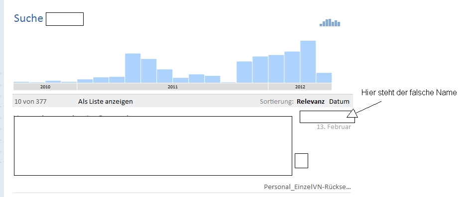
Task: Select the 'Sortierung:' label
Action: (x=277, y=101)
